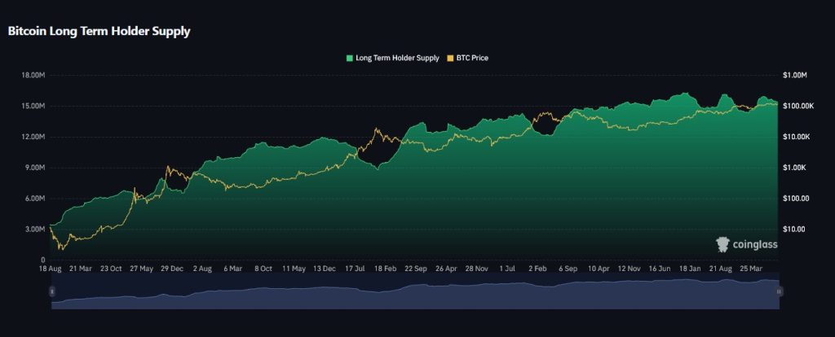Click the 9.00M left axis label
The height and width of the screenshot is (337, 835).
click(33, 168)
